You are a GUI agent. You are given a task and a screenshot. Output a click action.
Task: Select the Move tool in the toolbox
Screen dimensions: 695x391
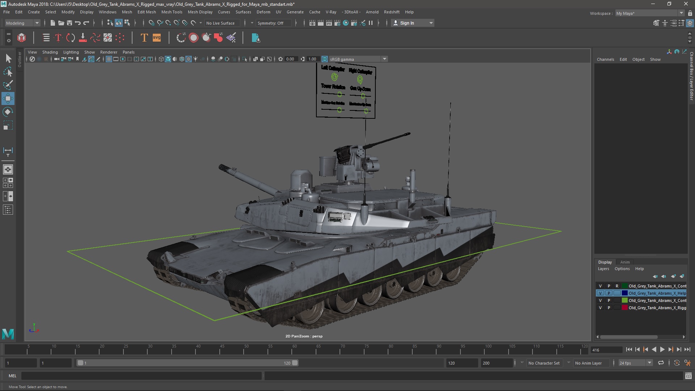tap(8, 98)
